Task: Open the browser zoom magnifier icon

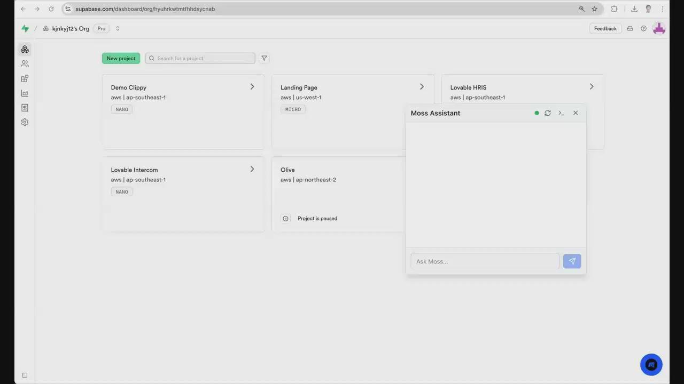Action: pyautogui.click(x=582, y=9)
